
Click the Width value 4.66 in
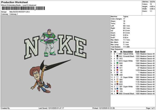click(x=152, y=9)
